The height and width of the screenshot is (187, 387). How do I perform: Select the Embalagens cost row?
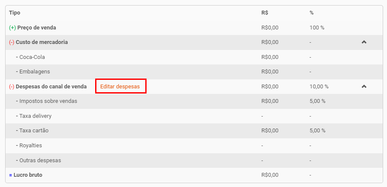(194, 72)
